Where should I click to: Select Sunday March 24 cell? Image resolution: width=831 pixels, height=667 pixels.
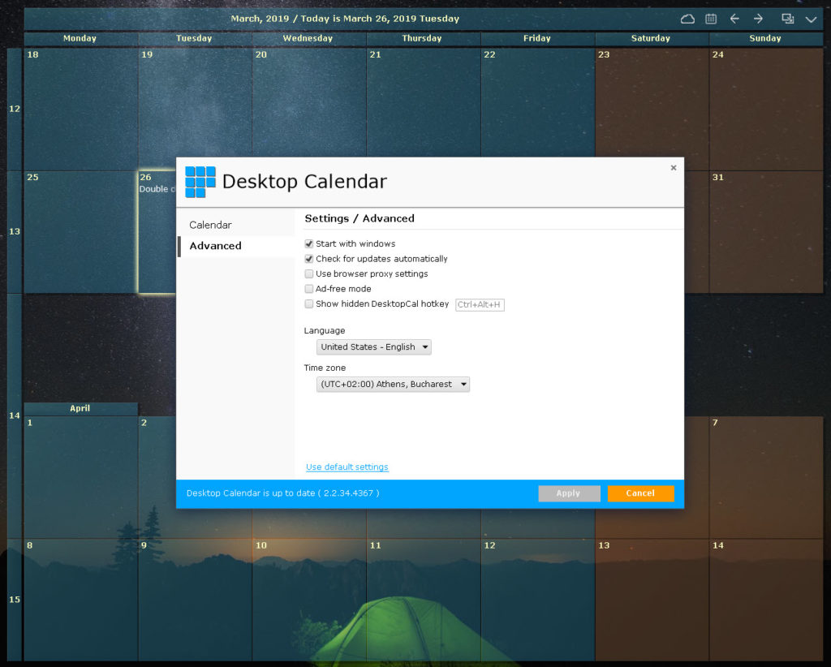click(766, 109)
